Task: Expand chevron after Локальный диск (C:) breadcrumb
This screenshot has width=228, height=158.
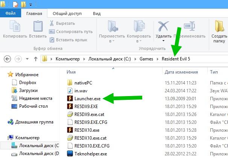Action: tap(135, 59)
